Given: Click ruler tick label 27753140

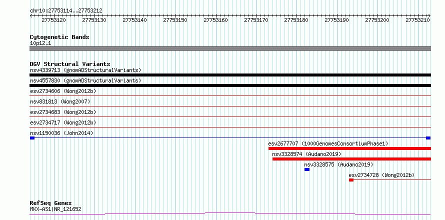Looking at the screenshot, I should click(x=135, y=20).
